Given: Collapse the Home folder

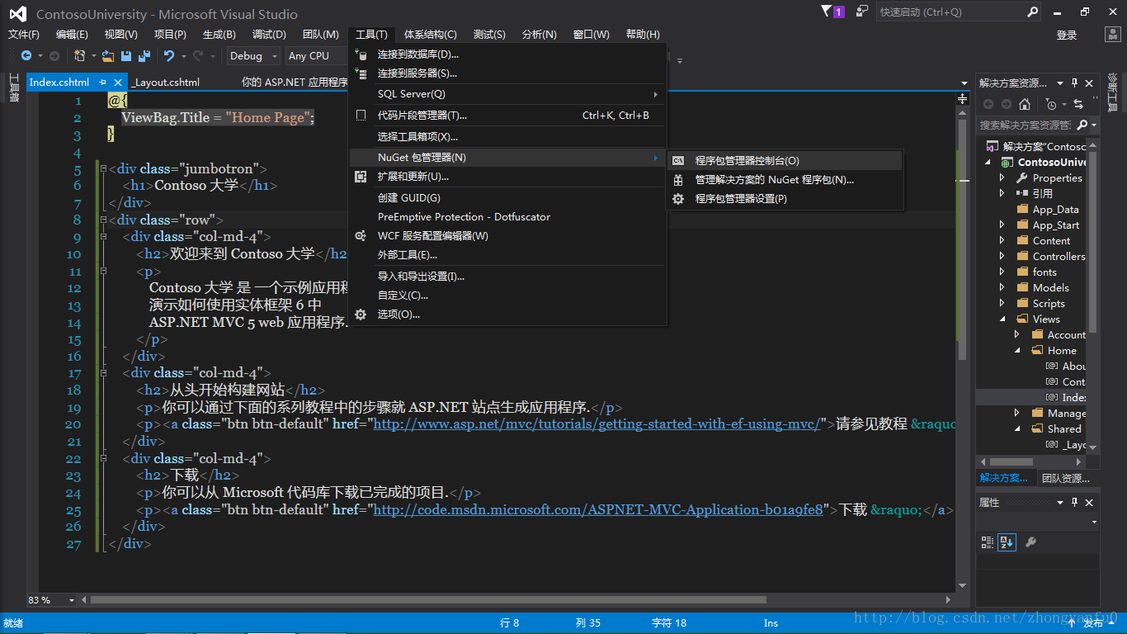Looking at the screenshot, I should pyautogui.click(x=1017, y=351).
